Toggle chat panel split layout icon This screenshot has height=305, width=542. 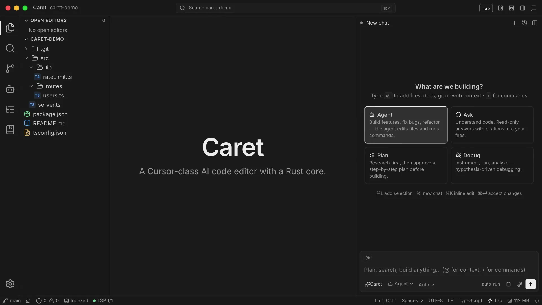(535, 23)
